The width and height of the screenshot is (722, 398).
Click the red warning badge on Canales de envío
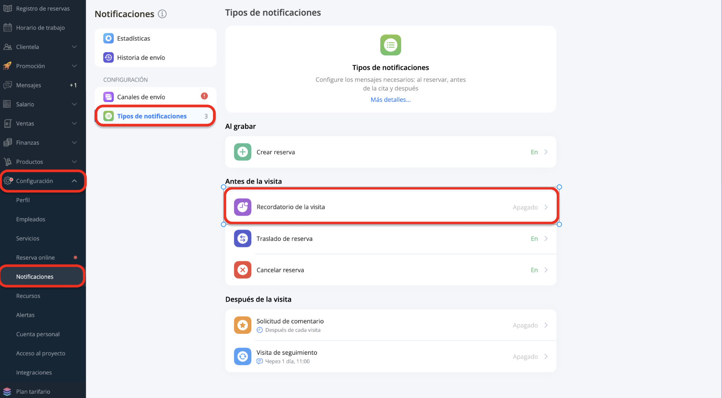(x=204, y=96)
